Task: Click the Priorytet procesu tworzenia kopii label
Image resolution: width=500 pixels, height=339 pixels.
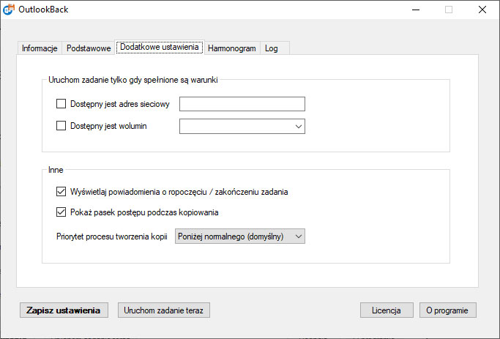Action: point(112,236)
